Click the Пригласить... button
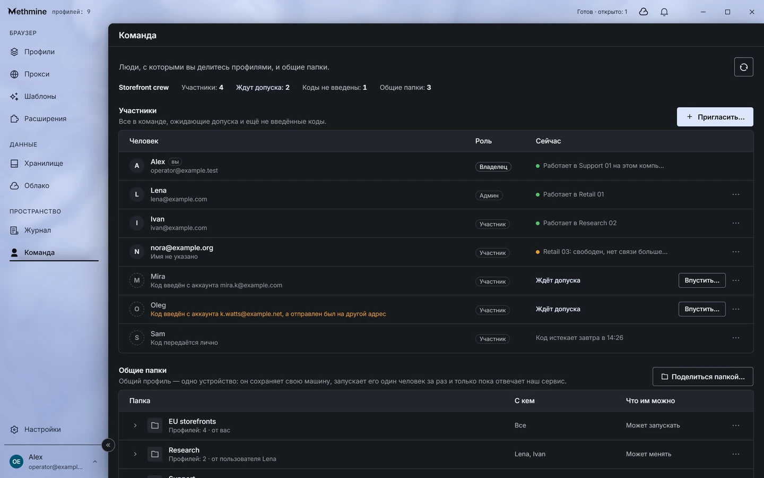Viewport: 764px width, 478px height. 715,117
